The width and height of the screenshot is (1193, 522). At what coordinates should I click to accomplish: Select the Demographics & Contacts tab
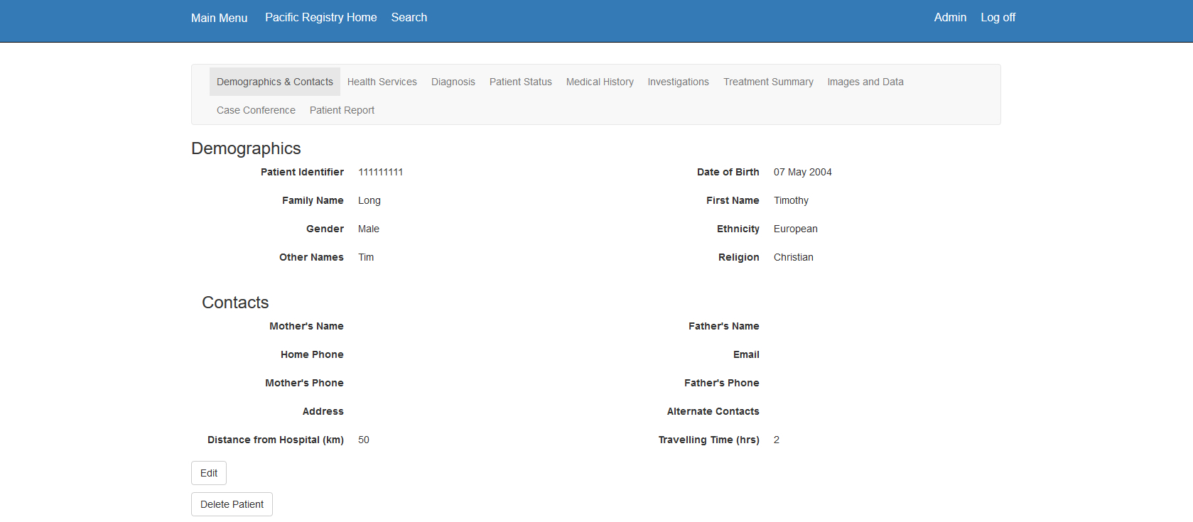tap(274, 82)
